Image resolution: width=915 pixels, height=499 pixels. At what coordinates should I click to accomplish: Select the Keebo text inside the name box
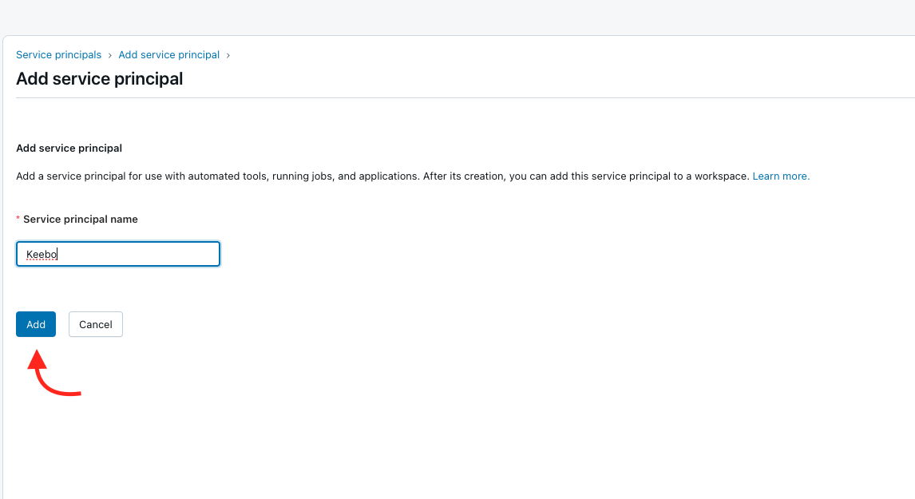click(x=41, y=253)
